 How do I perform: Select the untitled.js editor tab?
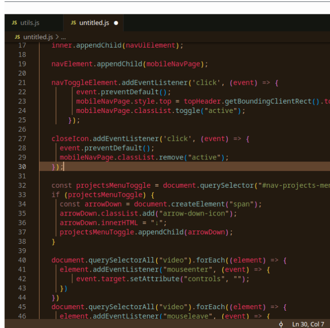[x=93, y=23]
